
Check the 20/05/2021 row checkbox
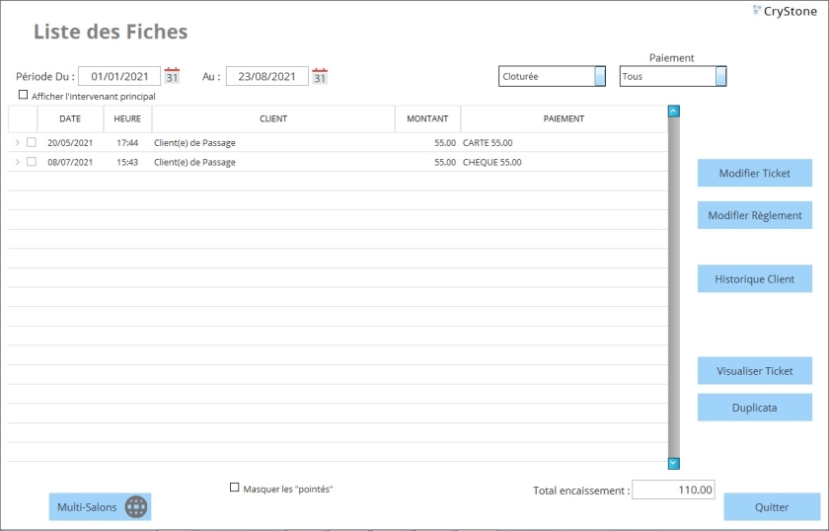pos(32,142)
